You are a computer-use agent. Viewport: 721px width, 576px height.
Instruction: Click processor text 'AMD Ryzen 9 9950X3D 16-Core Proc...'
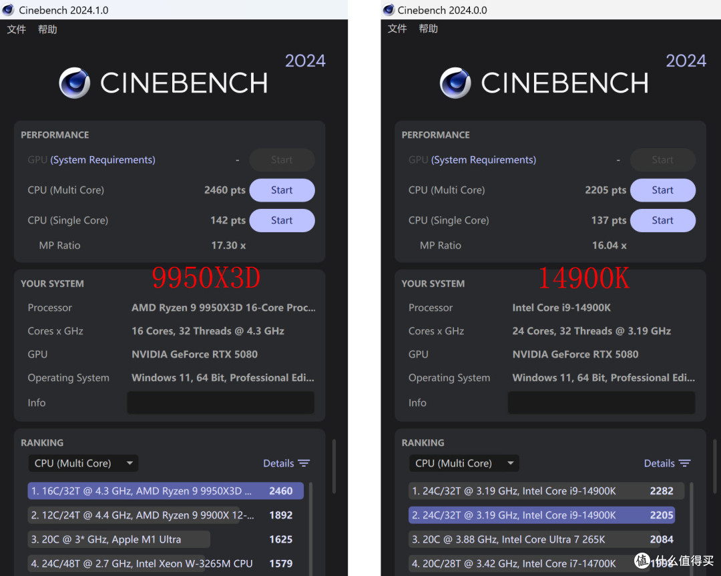[x=224, y=308]
